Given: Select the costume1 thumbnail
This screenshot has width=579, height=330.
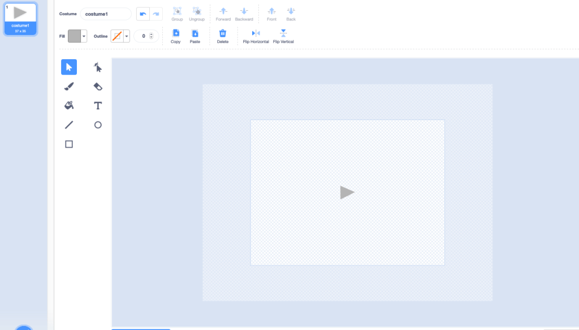Looking at the screenshot, I should pyautogui.click(x=20, y=19).
